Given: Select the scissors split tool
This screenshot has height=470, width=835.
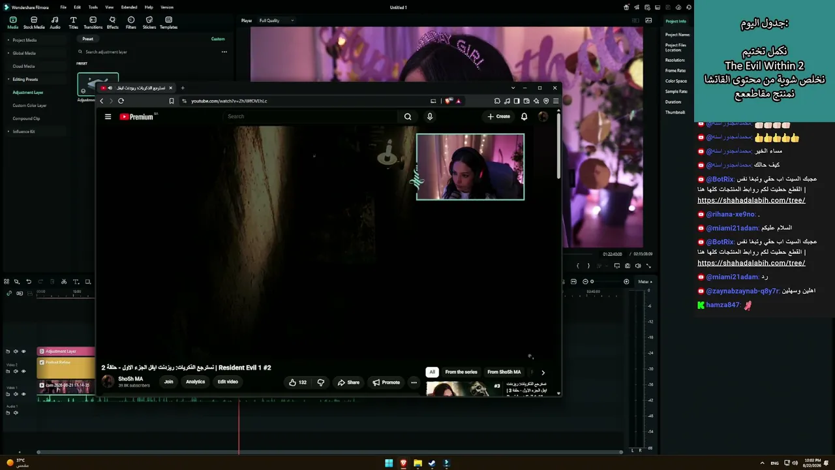Looking at the screenshot, I should click(64, 281).
